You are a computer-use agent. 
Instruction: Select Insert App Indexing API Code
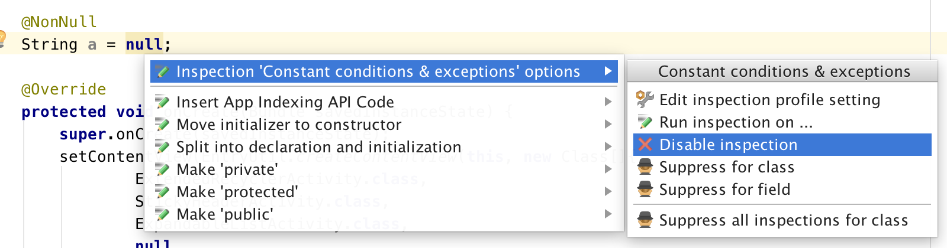click(x=285, y=102)
